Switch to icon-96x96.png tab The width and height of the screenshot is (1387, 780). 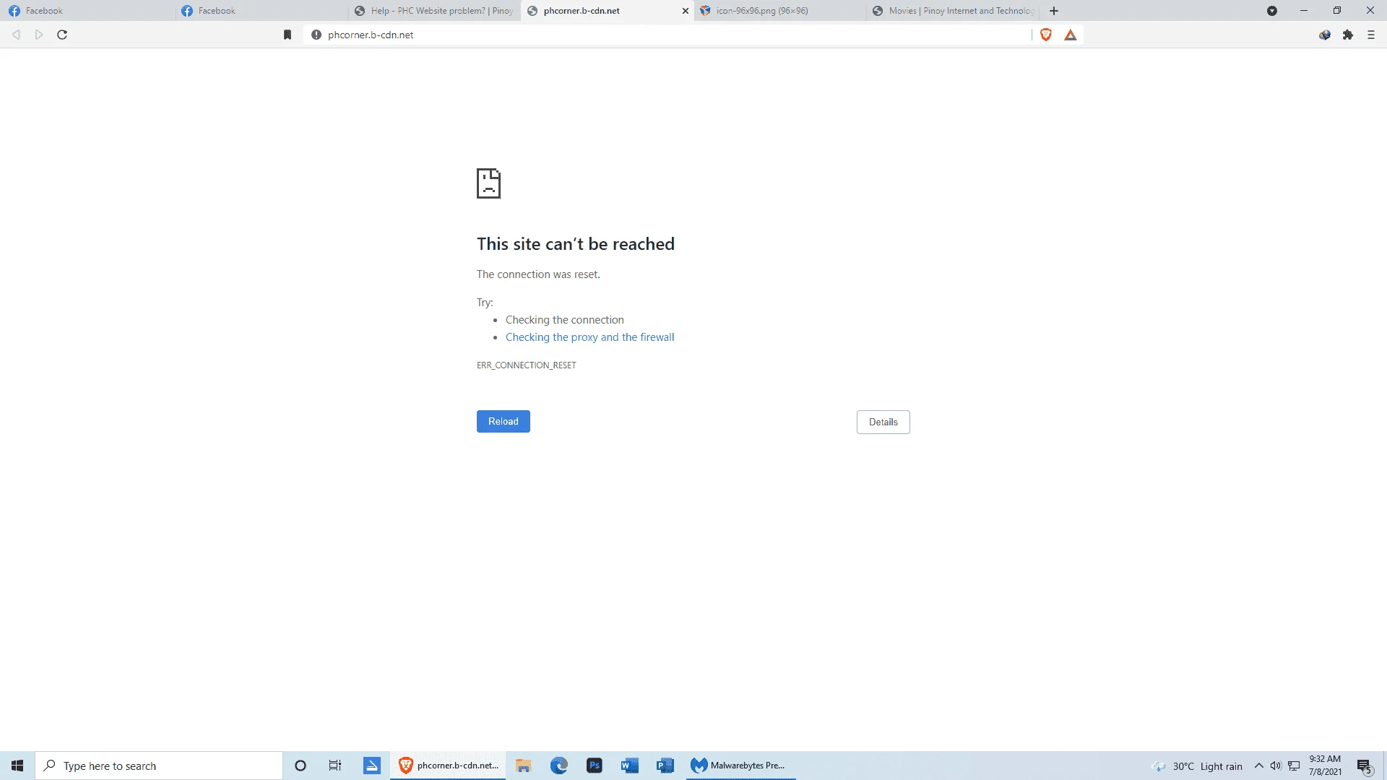coord(780,11)
